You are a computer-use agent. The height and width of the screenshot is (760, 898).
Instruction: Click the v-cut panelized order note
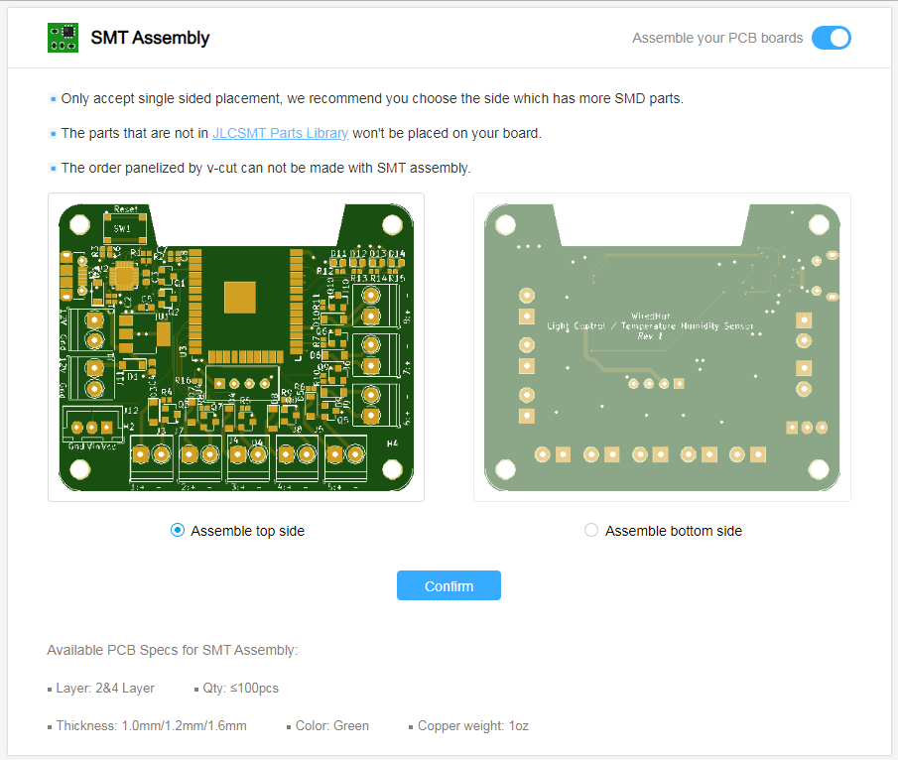(x=265, y=168)
